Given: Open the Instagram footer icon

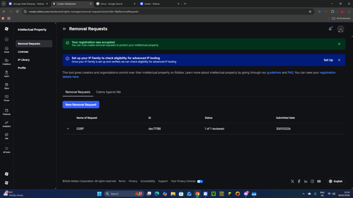Looking at the screenshot, I should tap(312, 181).
